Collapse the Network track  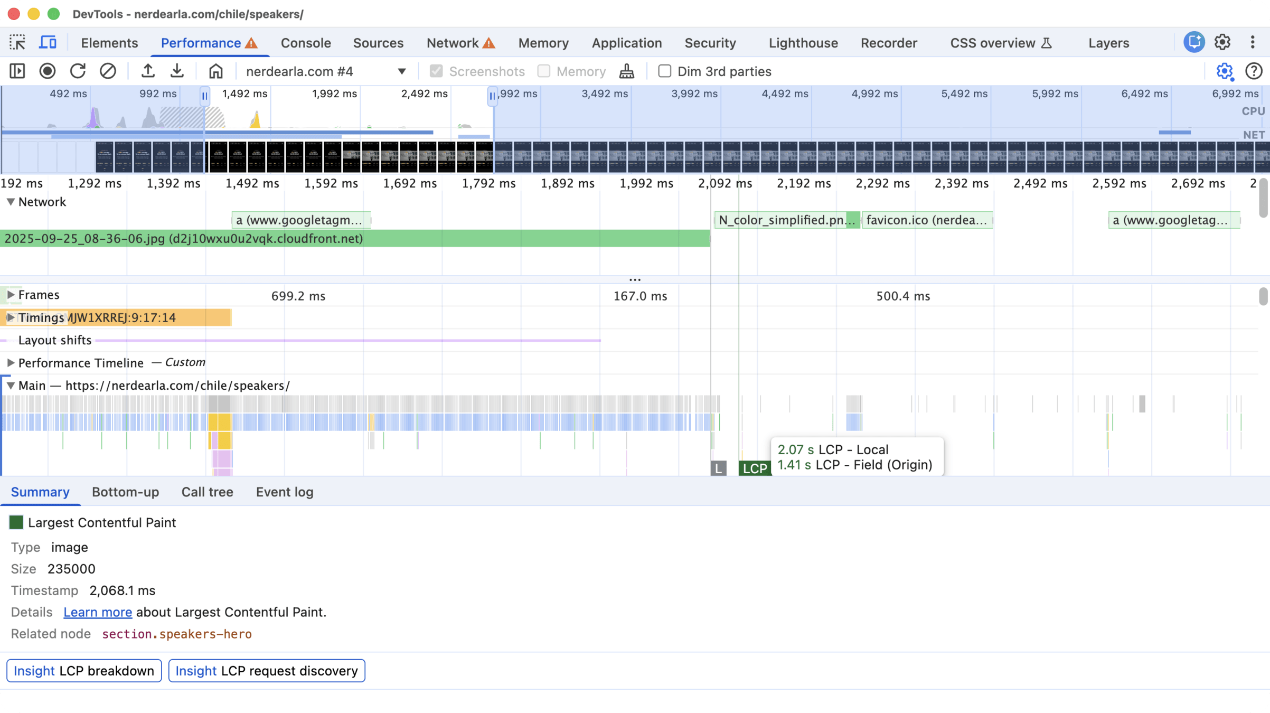[x=10, y=202]
